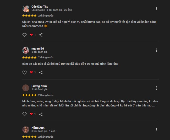Share Lương Nấm's review
The width and height of the screenshot is (170, 140).
41,114
